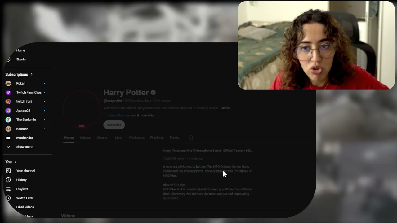Viewport: 397px width, 223px height.
Task: Open Ayeene23 channel avatar icon
Action: (8, 111)
